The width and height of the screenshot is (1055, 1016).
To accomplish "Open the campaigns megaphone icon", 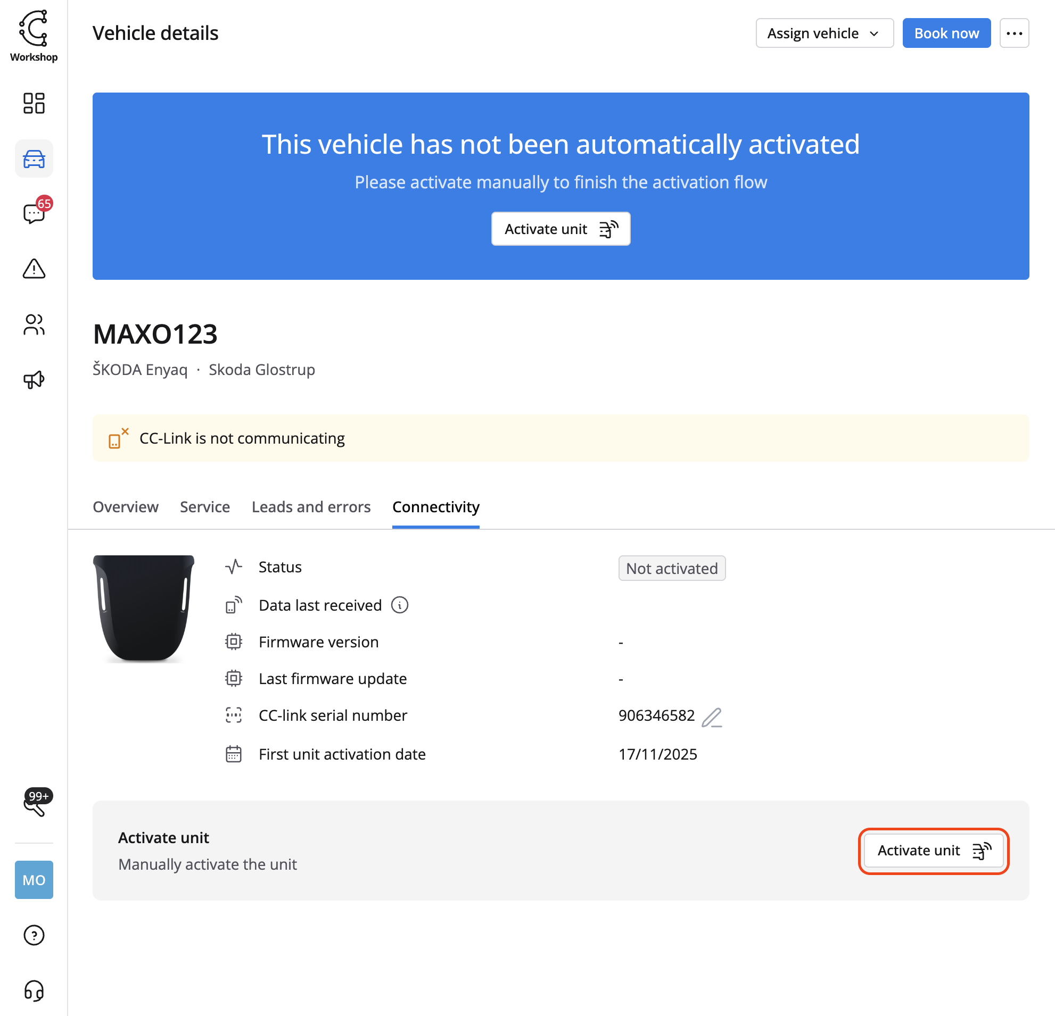I will 34,380.
